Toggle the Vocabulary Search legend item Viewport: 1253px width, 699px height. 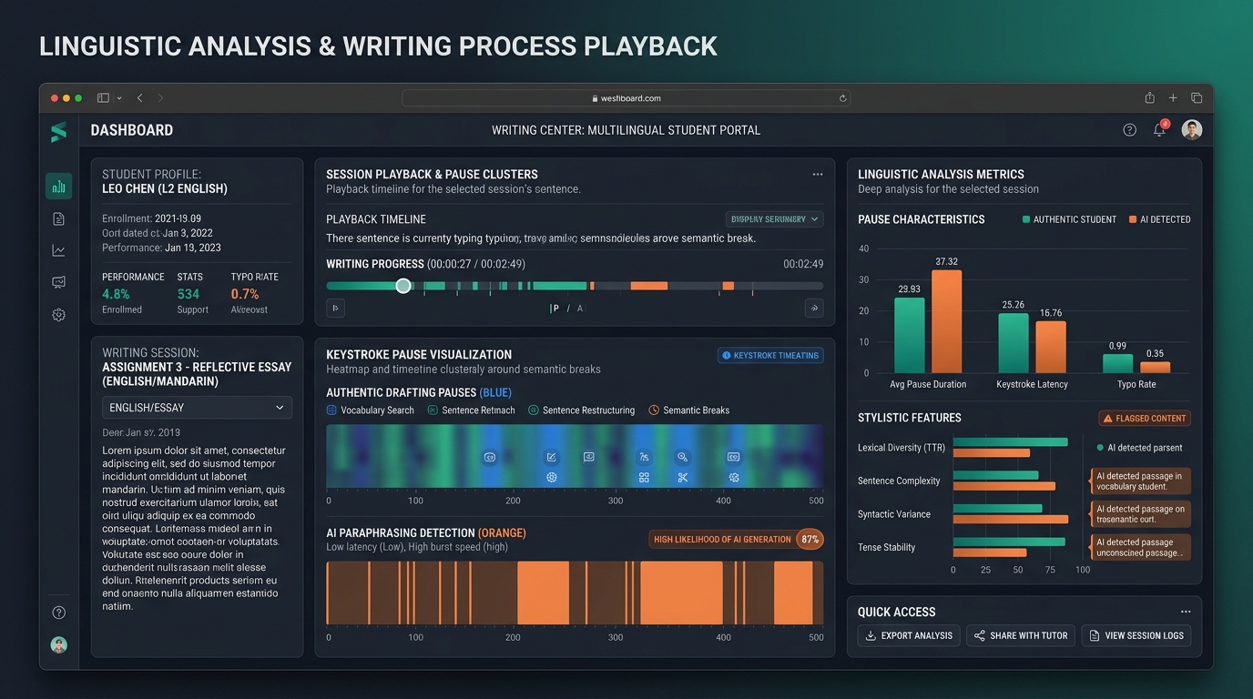[x=371, y=410]
